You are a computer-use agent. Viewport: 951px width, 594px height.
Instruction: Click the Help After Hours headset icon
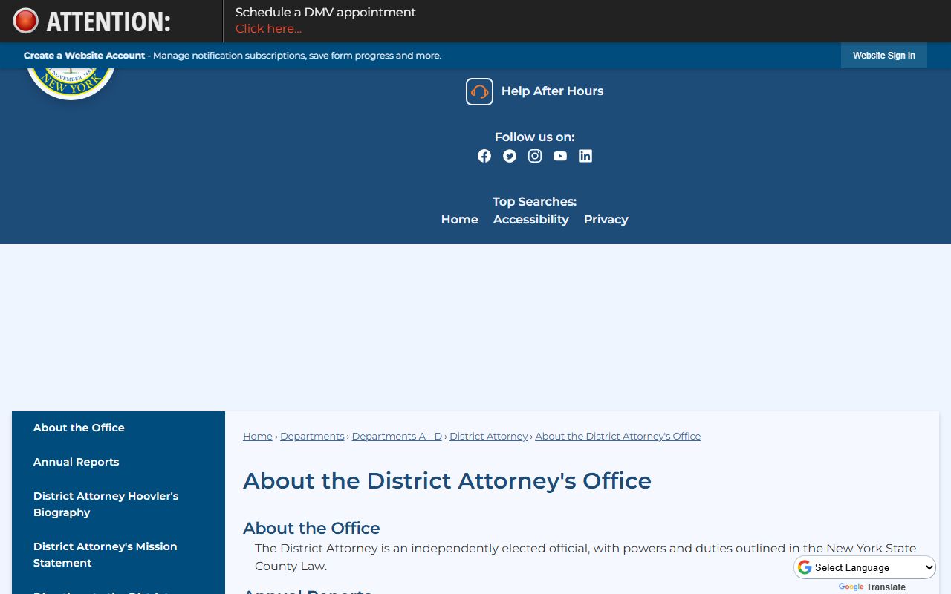(479, 91)
